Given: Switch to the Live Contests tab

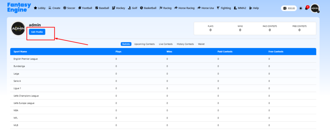Looking at the screenshot, I should (x=166, y=44).
